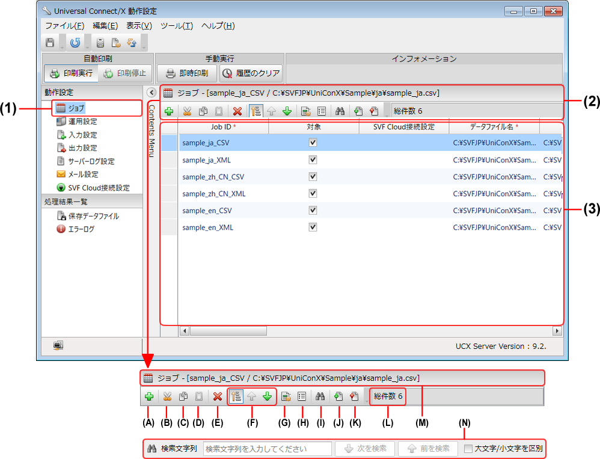This screenshot has height=459, width=600.
Task: Click the green move-down arrow in the main window
Action: click(x=287, y=111)
